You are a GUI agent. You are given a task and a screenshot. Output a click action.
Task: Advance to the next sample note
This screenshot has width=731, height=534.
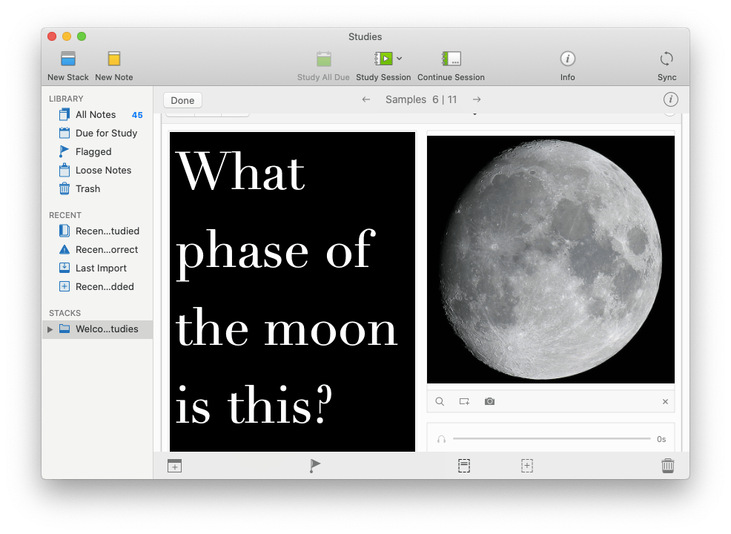pos(477,99)
